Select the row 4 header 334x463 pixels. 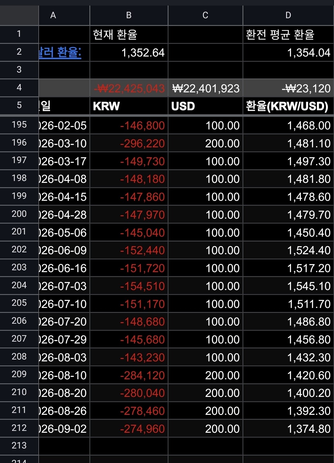point(19,88)
